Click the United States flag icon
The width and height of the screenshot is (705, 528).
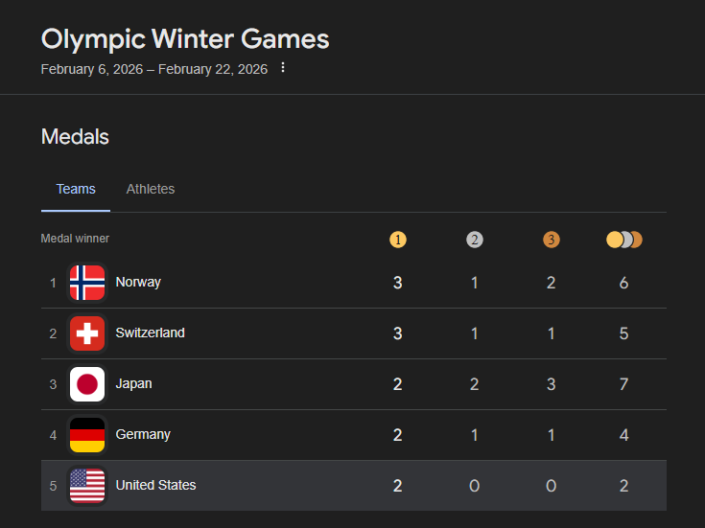tap(87, 486)
